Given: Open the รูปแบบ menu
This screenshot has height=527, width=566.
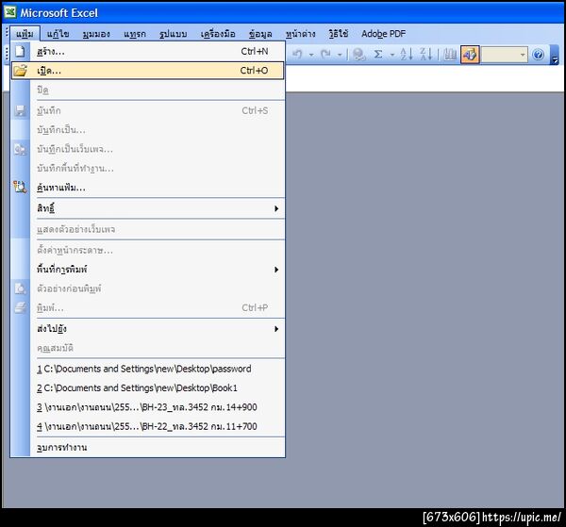Looking at the screenshot, I should click(174, 34).
